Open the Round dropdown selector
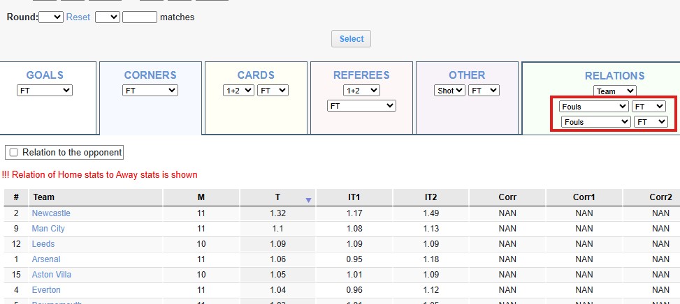The height and width of the screenshot is (304, 680). [51, 17]
